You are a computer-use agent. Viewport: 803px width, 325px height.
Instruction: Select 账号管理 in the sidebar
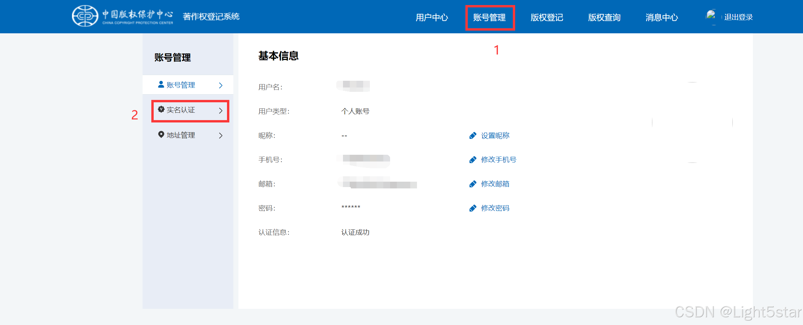point(188,85)
